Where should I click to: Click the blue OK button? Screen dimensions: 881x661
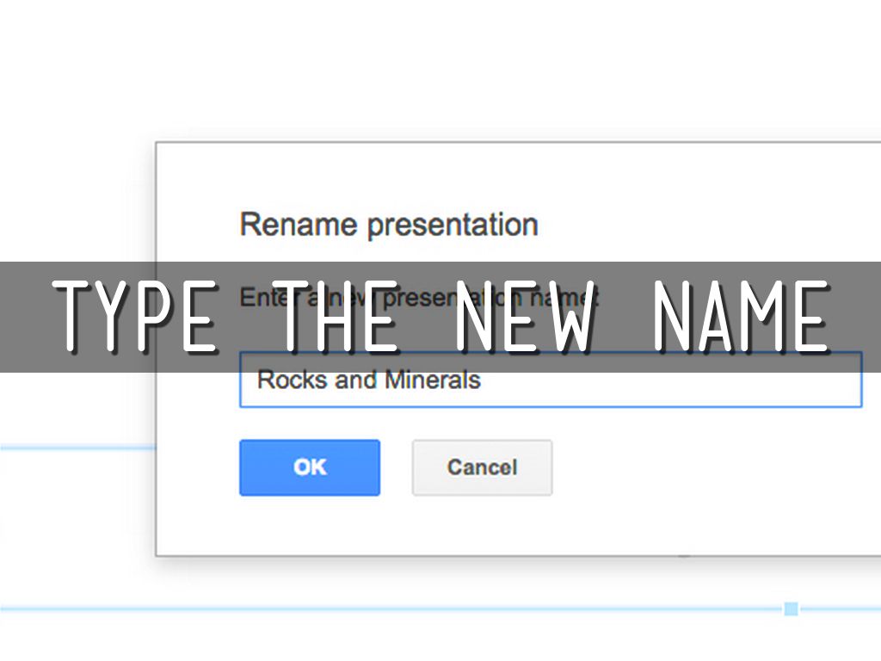(309, 467)
